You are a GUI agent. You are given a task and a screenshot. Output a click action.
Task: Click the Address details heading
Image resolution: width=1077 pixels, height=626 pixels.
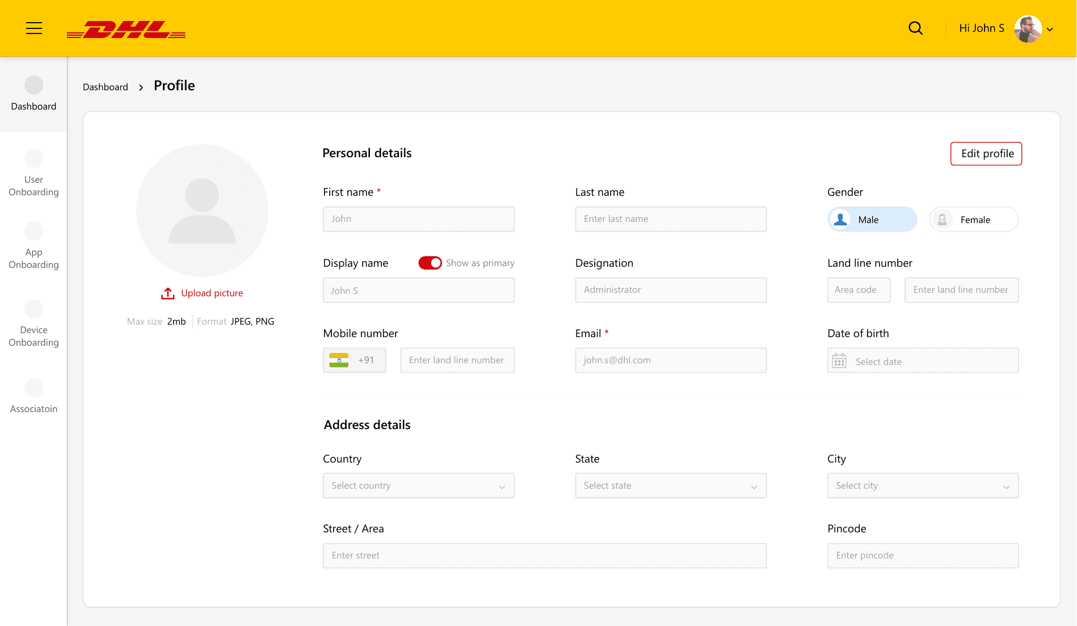[x=367, y=425]
